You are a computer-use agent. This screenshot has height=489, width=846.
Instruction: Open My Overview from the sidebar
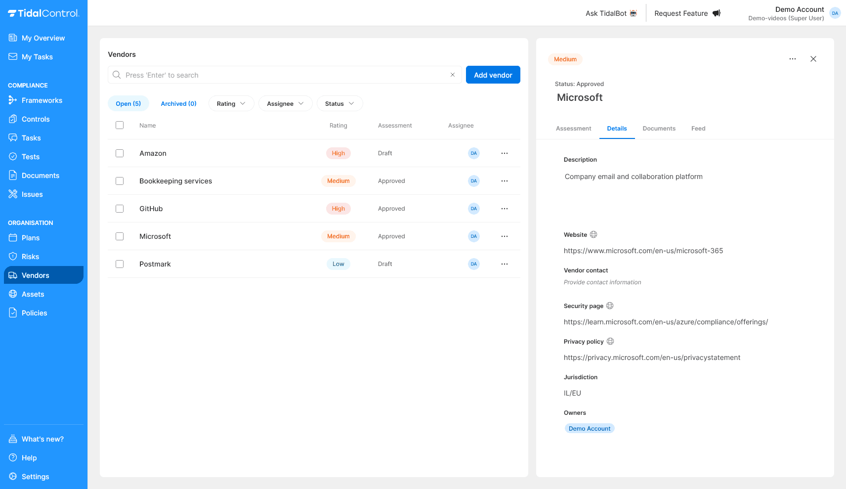(x=43, y=38)
